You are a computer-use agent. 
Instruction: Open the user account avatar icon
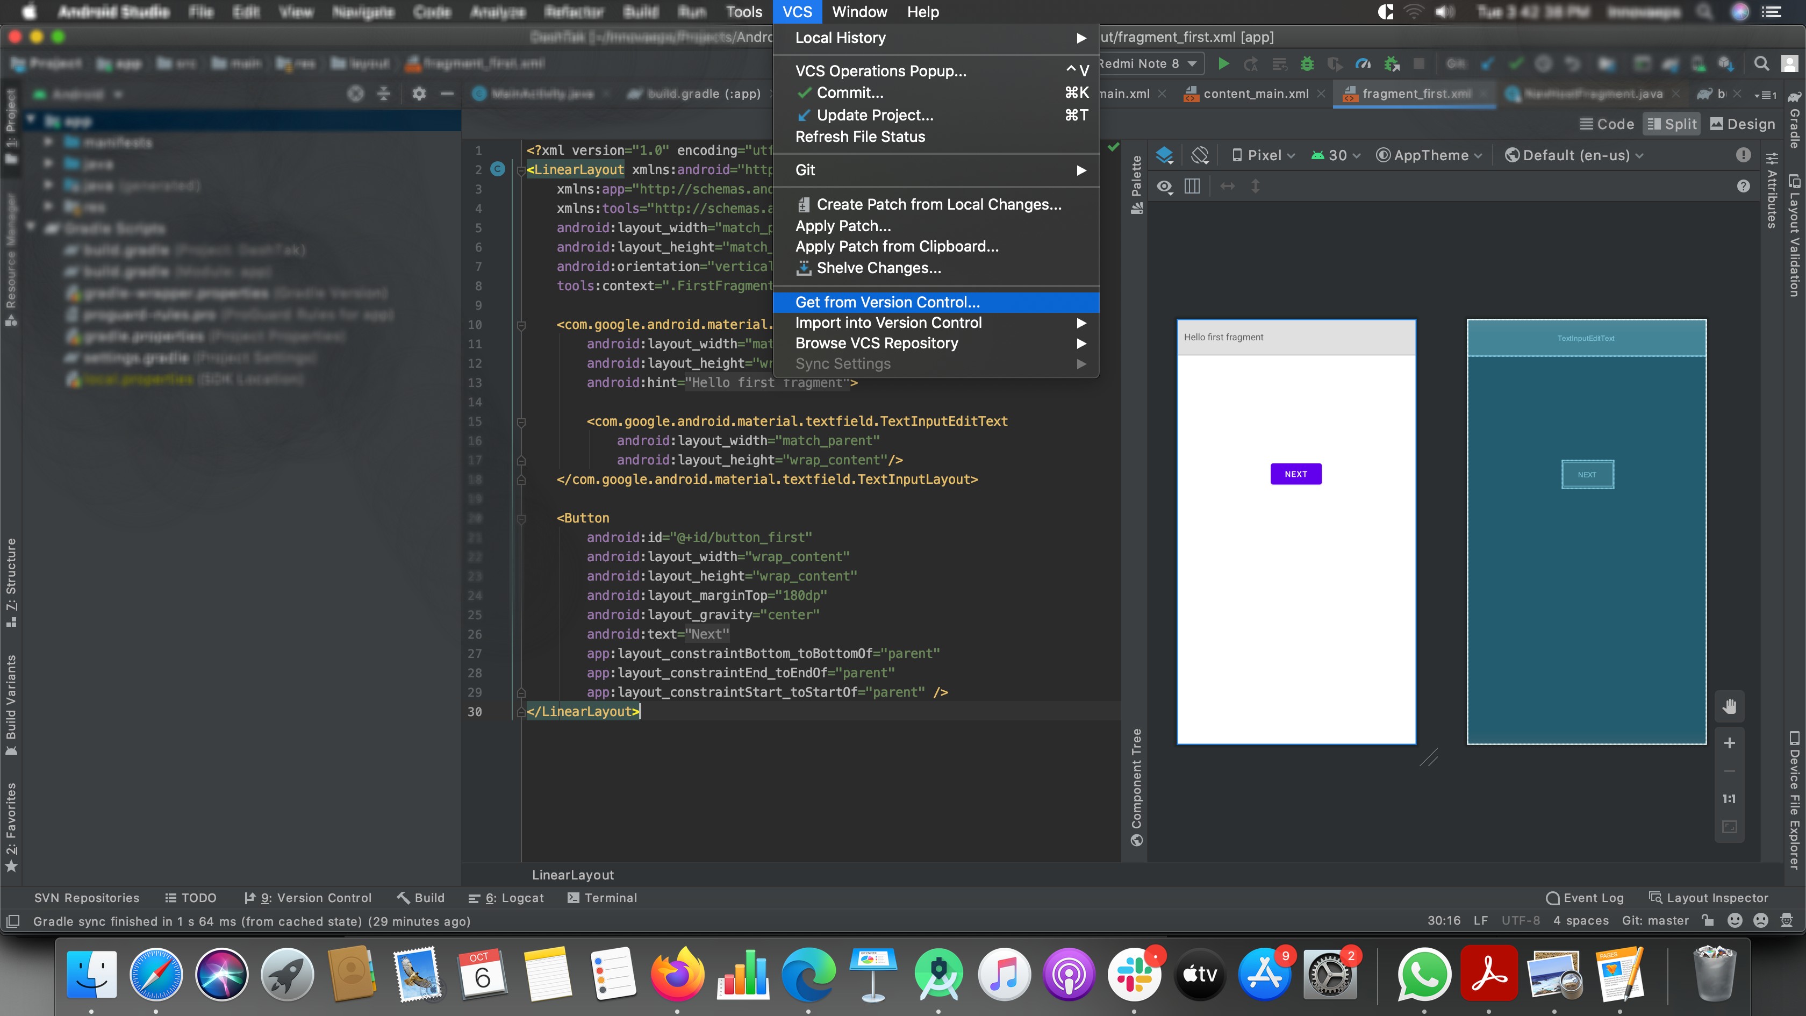[1790, 64]
